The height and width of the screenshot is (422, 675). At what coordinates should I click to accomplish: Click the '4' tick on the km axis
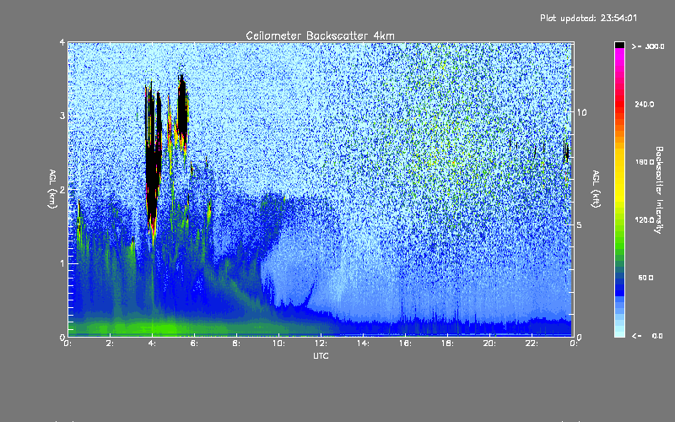[62, 42]
